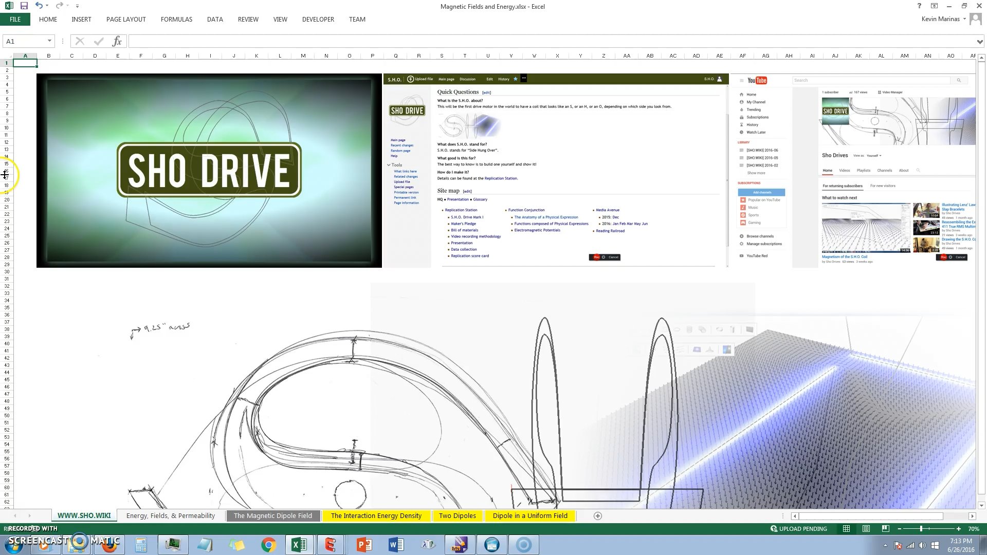
Task: Click the vertical scrollbar down arrow
Action: pyautogui.click(x=981, y=506)
